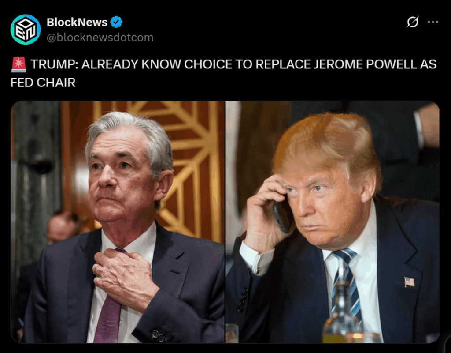Click the divider between the two photos
451x353 pixels.
coord(225,222)
